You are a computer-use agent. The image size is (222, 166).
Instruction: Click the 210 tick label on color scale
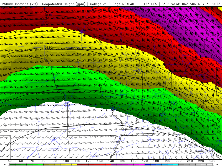pos(190,161)
